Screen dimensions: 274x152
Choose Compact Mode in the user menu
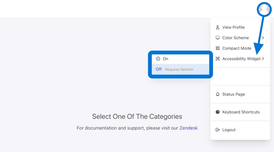(x=237, y=48)
